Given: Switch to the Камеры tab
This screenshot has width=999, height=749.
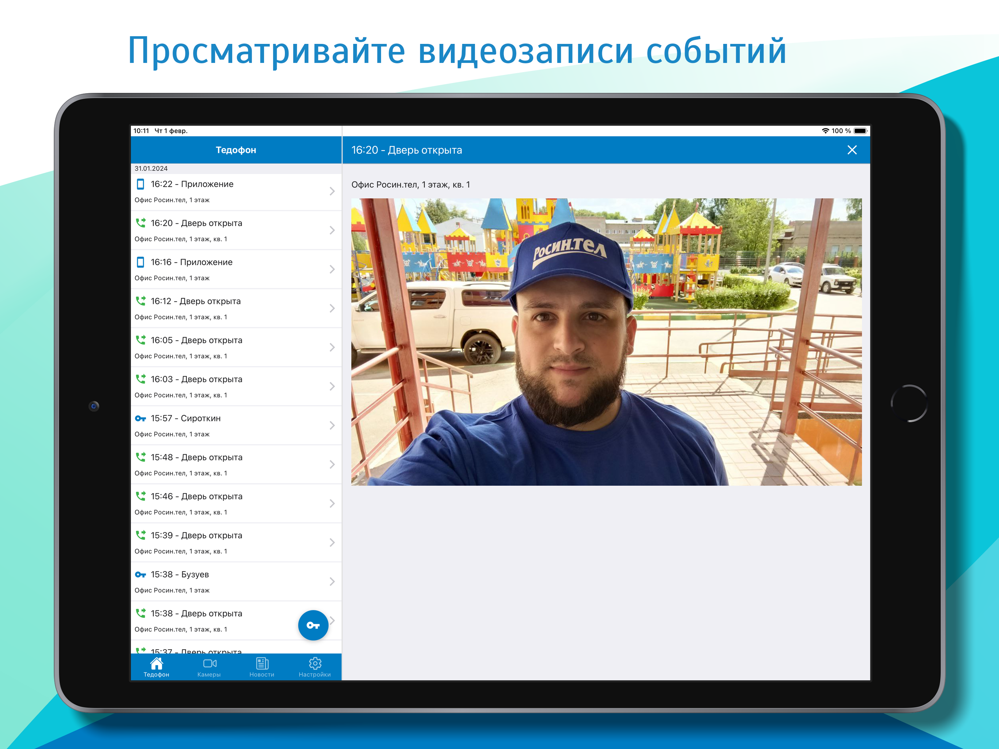Looking at the screenshot, I should pos(209,667).
